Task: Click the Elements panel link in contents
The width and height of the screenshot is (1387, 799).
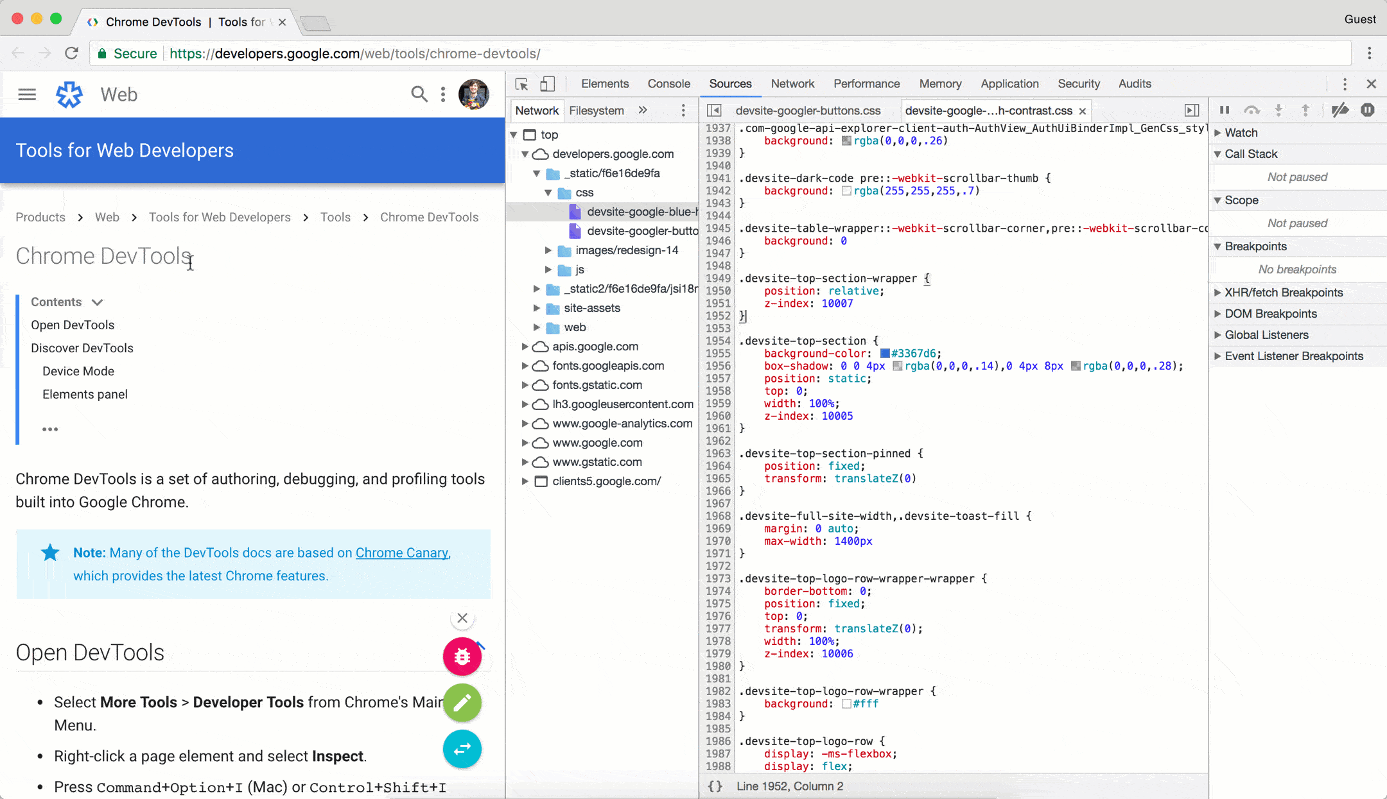Action: [85, 394]
